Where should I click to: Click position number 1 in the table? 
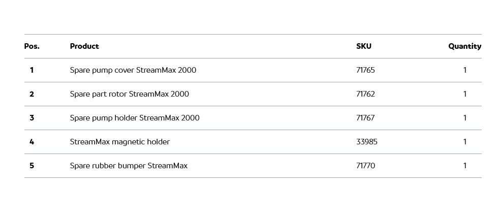(x=32, y=70)
